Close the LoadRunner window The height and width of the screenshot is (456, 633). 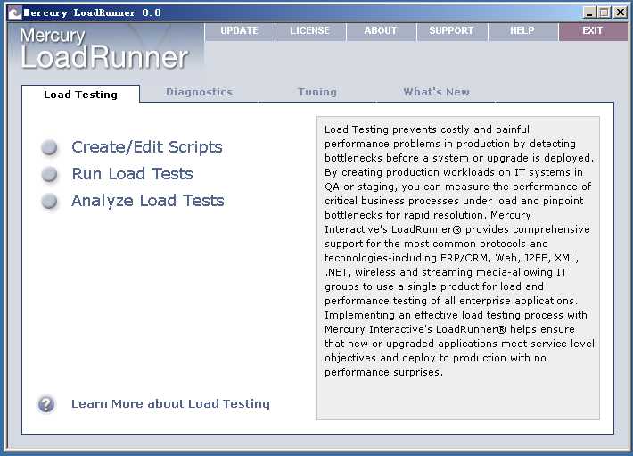621,12
